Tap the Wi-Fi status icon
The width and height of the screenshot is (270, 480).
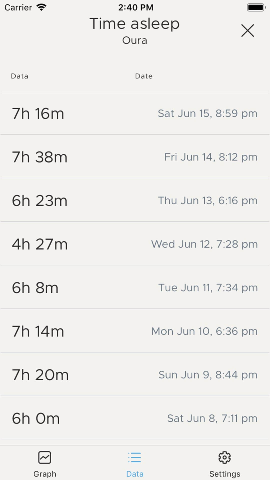click(41, 7)
